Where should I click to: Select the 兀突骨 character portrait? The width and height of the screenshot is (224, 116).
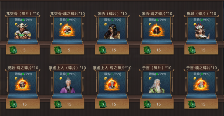point(23,31)
